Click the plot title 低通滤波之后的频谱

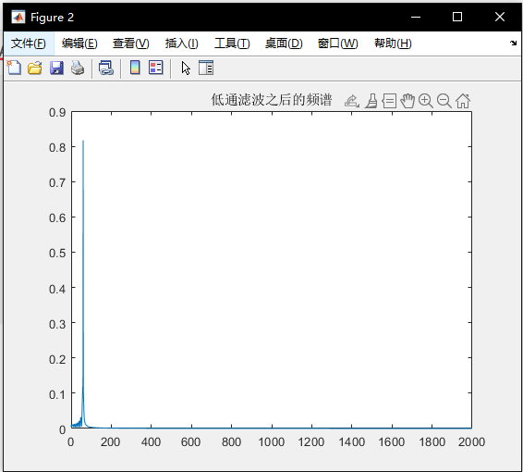tap(272, 100)
